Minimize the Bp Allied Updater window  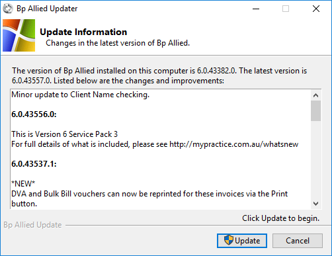tap(256, 9)
